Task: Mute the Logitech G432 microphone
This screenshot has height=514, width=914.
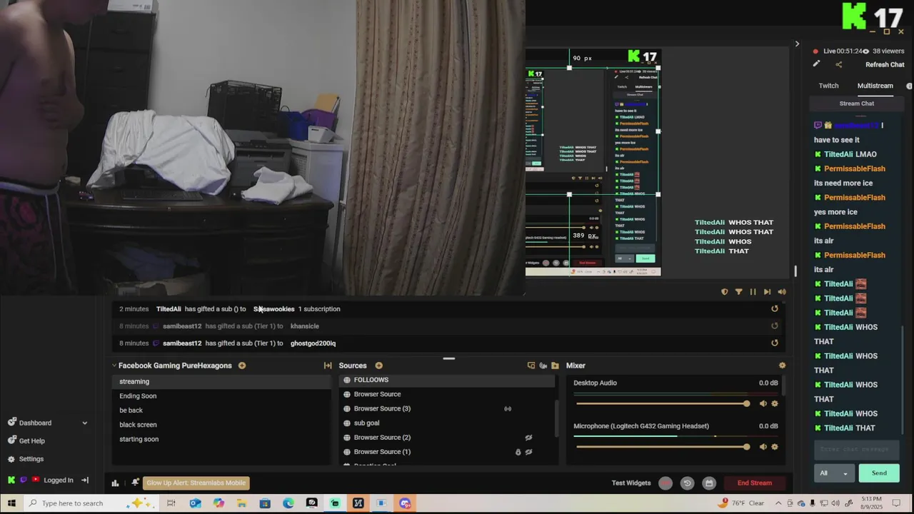Action: (763, 447)
